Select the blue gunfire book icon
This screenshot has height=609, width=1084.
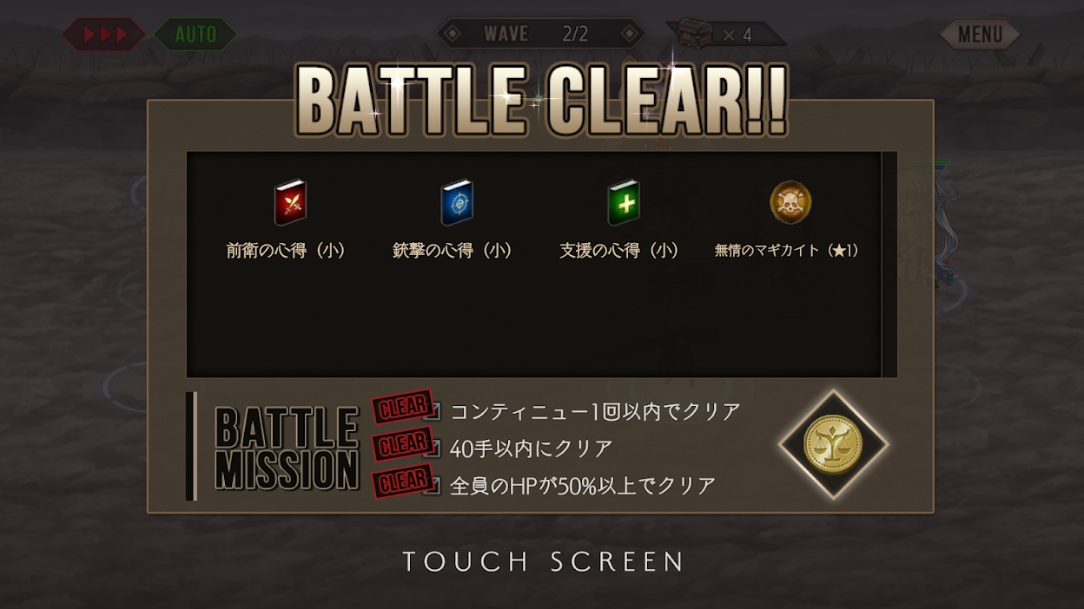tap(457, 203)
